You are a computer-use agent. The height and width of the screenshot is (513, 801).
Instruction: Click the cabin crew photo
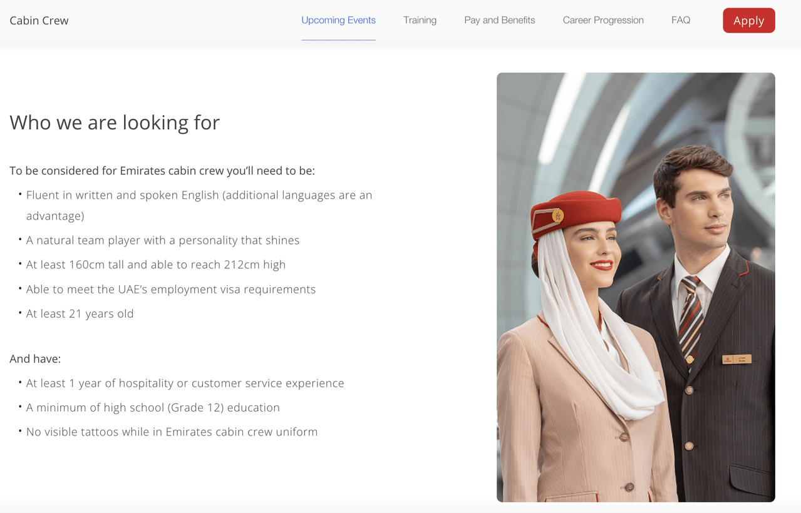(x=636, y=287)
